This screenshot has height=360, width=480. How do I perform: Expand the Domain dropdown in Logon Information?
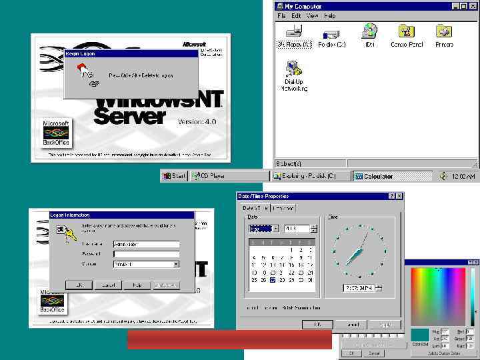click(x=176, y=264)
